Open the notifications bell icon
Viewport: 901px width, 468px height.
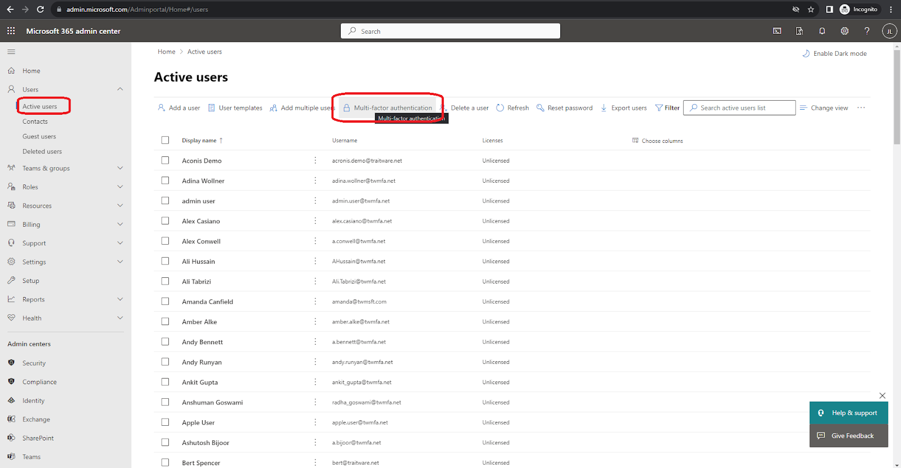[x=822, y=31]
